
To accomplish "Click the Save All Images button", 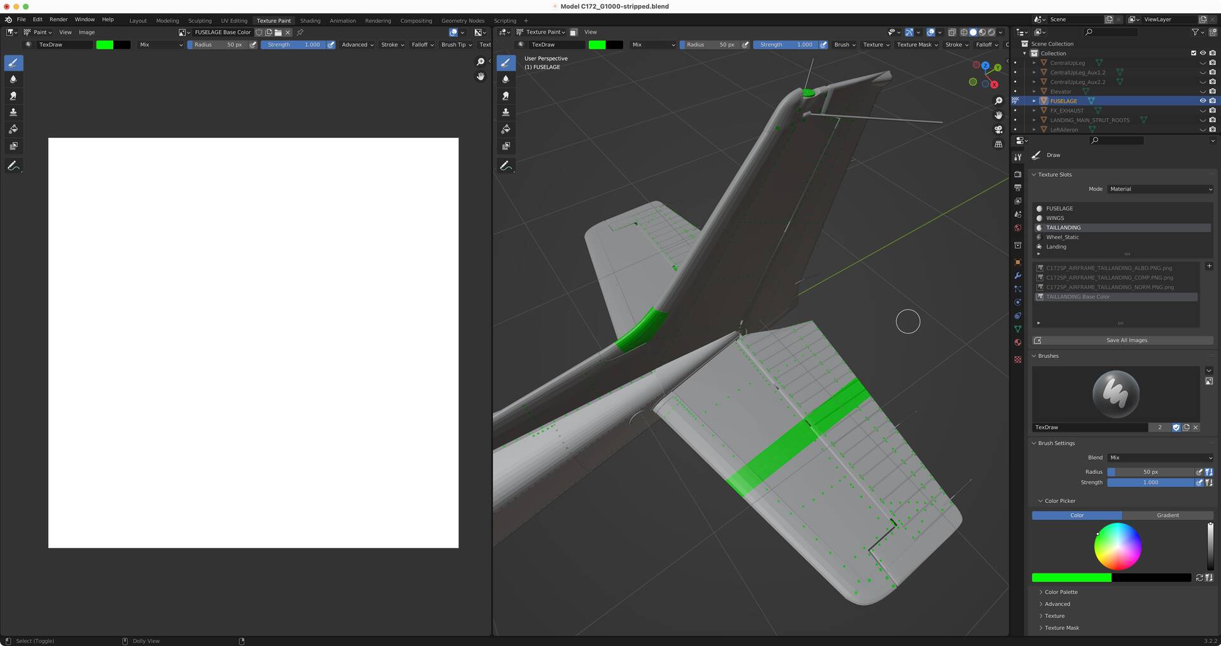I will point(1126,340).
